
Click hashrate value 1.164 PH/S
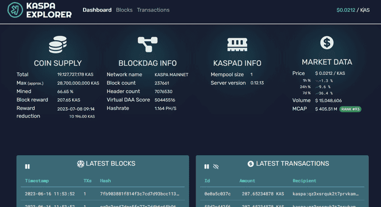point(165,109)
